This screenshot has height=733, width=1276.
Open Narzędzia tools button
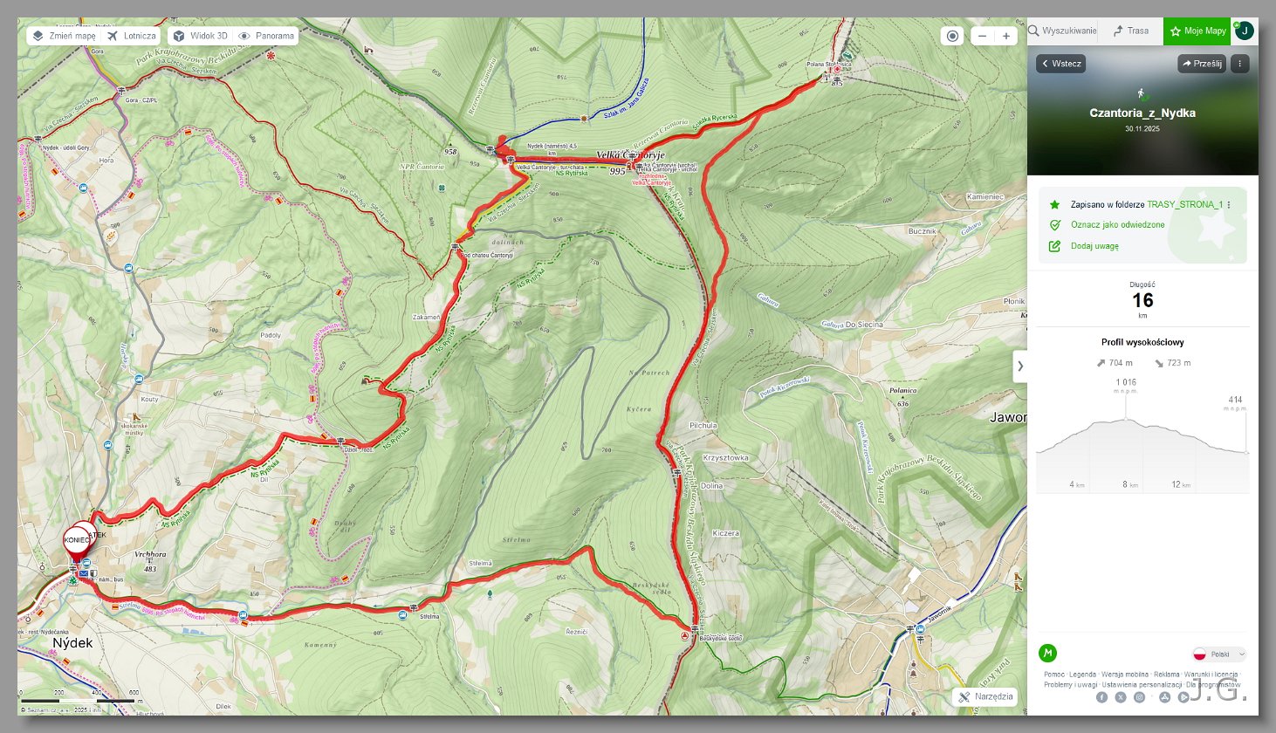pos(985,696)
